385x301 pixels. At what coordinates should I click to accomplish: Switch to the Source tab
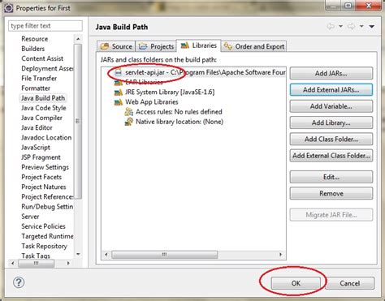click(x=116, y=46)
